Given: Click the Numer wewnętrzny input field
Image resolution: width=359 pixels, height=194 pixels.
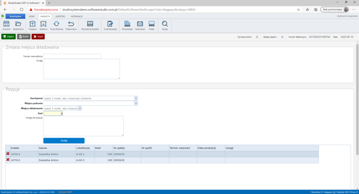Looking at the screenshot, I should (72, 56).
